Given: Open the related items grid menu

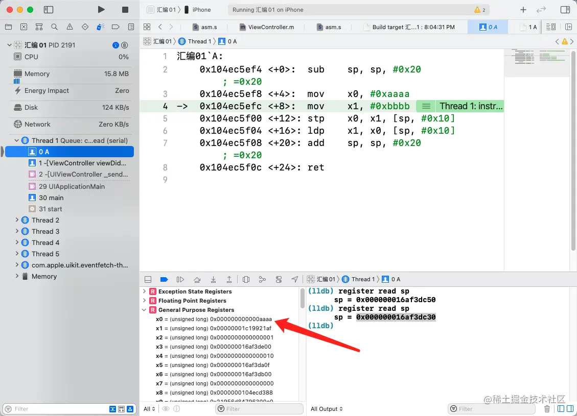Looking at the screenshot, I should 147,27.
